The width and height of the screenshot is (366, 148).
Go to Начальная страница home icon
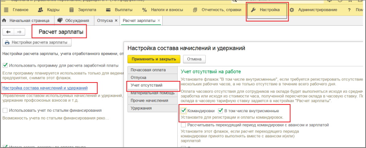[x=4, y=21]
